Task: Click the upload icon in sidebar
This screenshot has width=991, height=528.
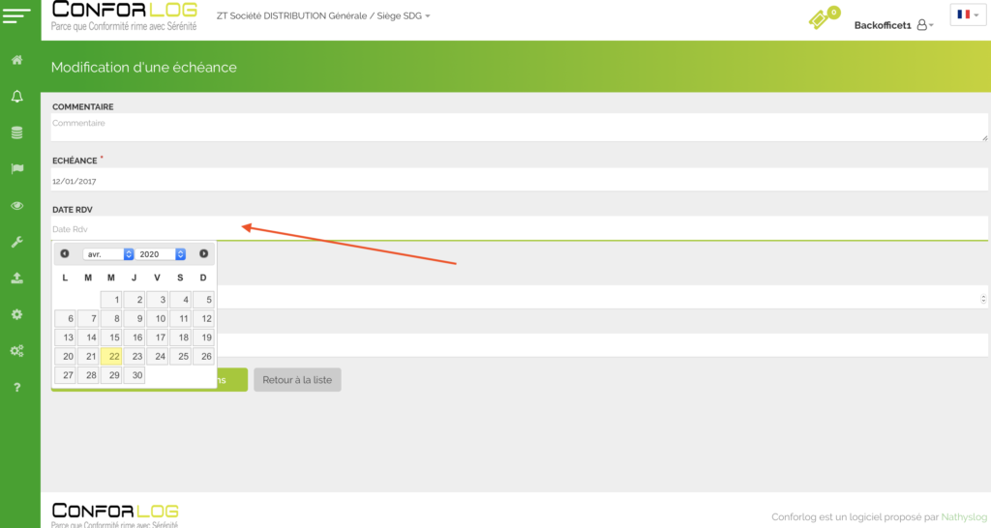Action: pos(16,278)
